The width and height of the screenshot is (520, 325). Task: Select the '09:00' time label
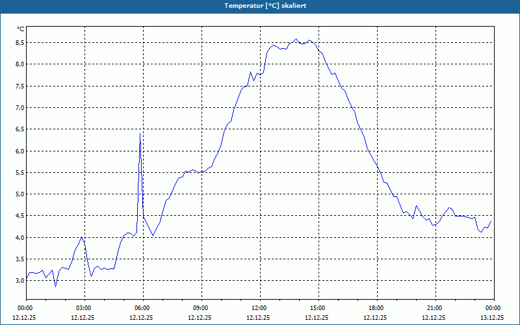click(x=201, y=308)
